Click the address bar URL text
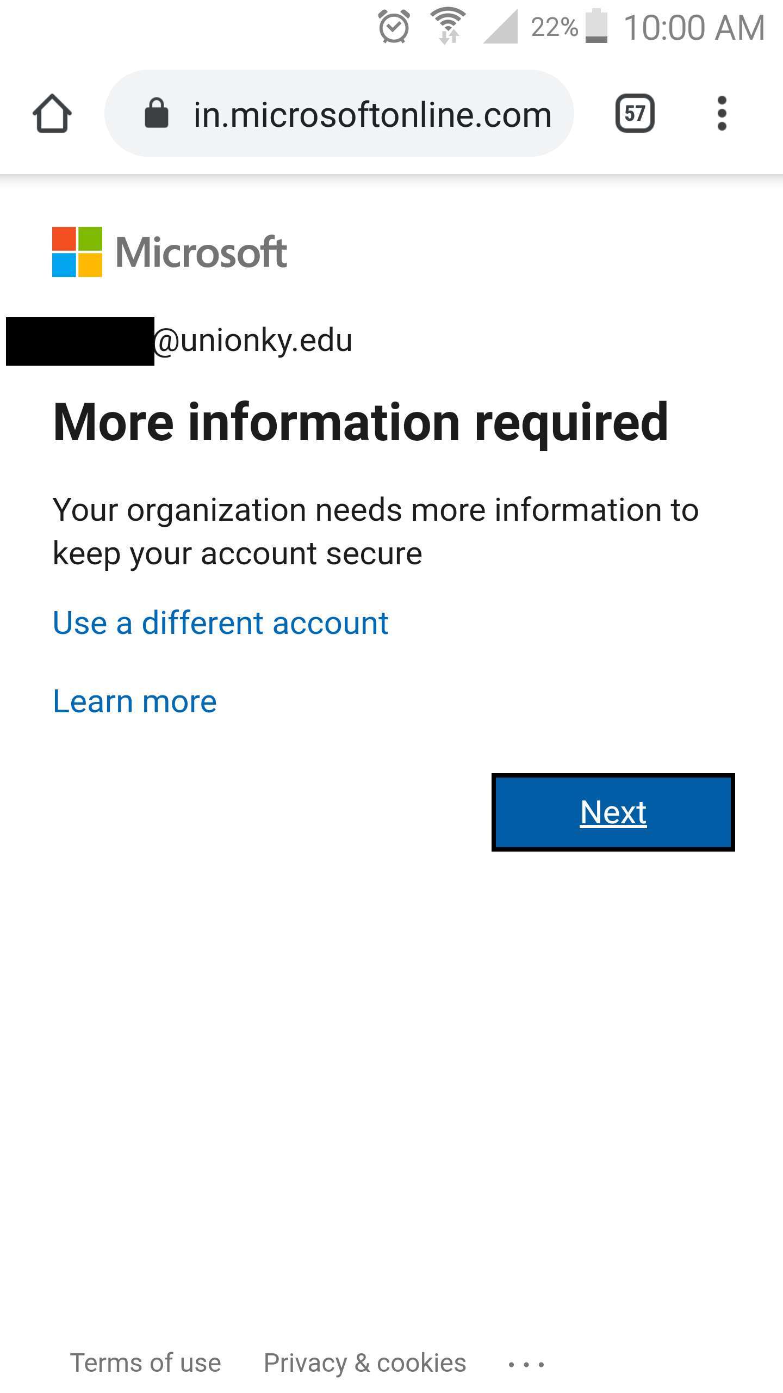783x1393 pixels. (x=372, y=115)
